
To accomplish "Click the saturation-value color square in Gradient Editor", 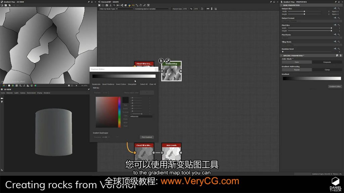I will (107, 112).
